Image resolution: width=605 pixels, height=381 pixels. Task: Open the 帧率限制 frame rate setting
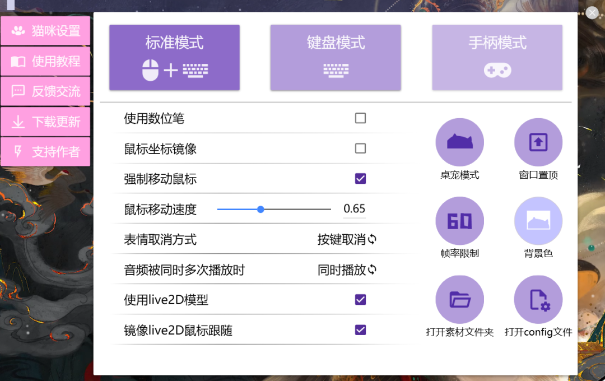(459, 220)
